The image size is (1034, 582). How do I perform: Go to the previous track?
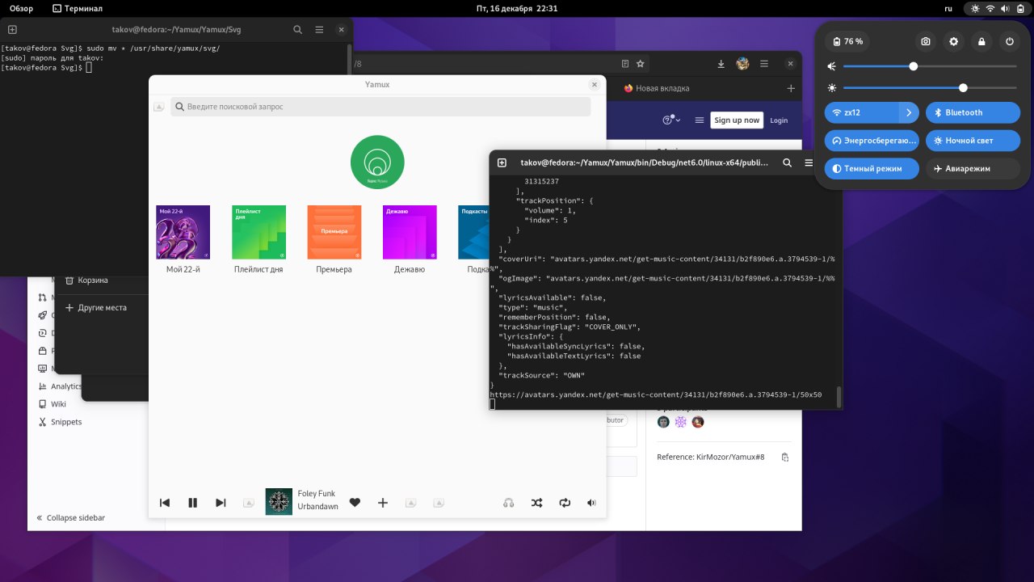click(x=165, y=503)
